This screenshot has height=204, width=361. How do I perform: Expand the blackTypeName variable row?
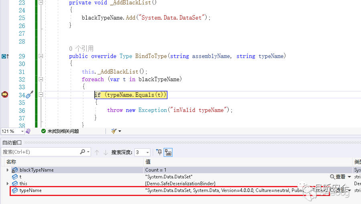[8, 170]
